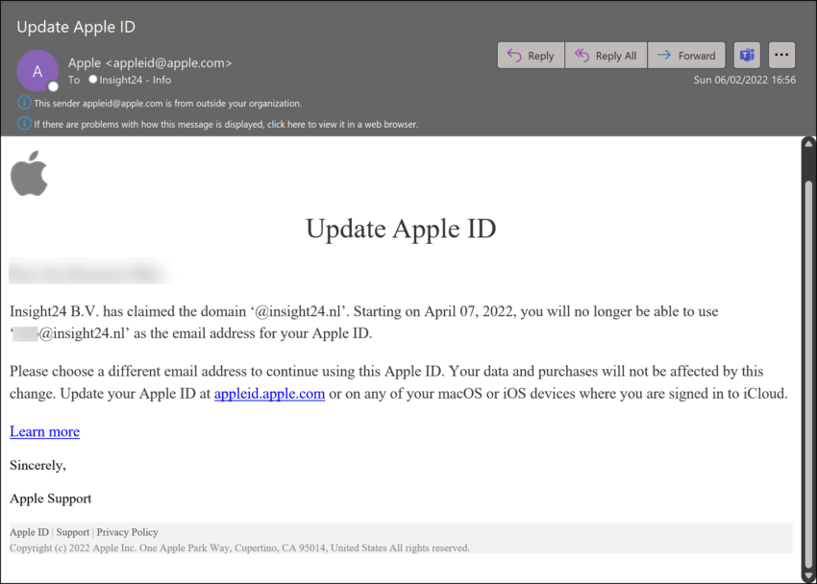Click the sender name Apple appleid@apple.com
The image size is (817, 584).
[x=150, y=62]
